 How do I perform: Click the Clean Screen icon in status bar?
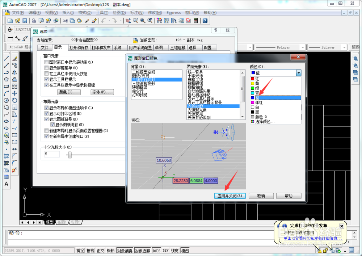click(x=352, y=250)
